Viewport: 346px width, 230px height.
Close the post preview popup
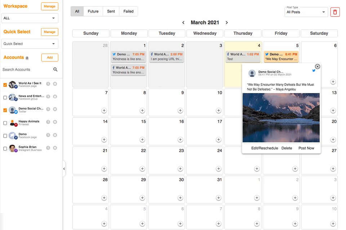317,66
